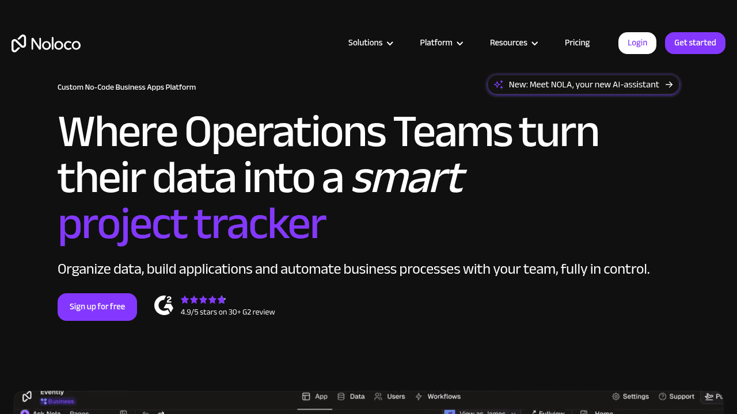Go to the Pricing page

click(577, 43)
